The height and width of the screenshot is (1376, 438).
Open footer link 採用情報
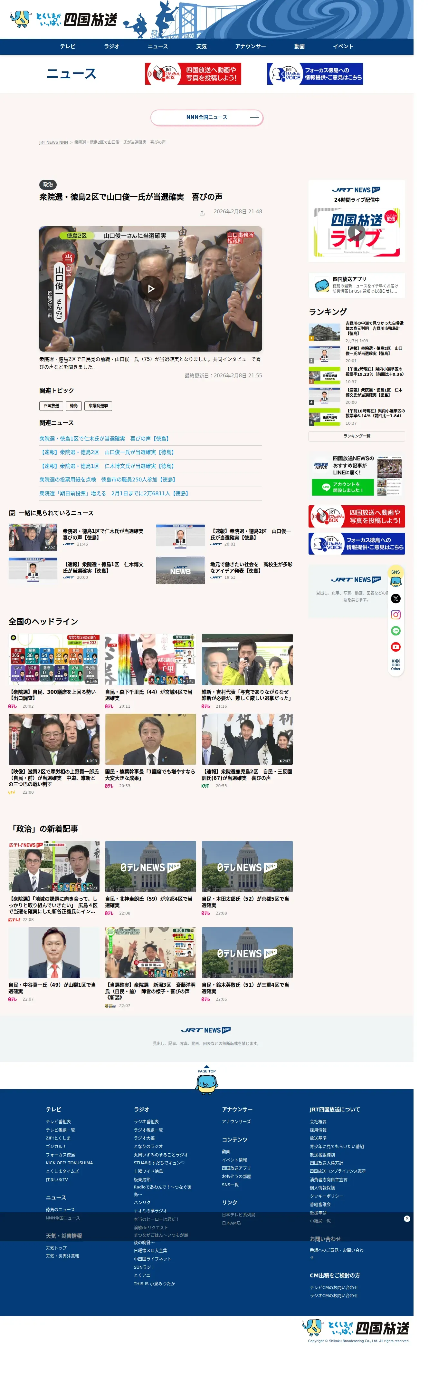tap(318, 1130)
